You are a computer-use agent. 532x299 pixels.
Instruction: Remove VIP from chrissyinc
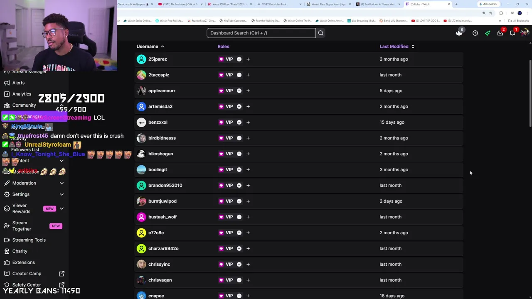pos(239,264)
